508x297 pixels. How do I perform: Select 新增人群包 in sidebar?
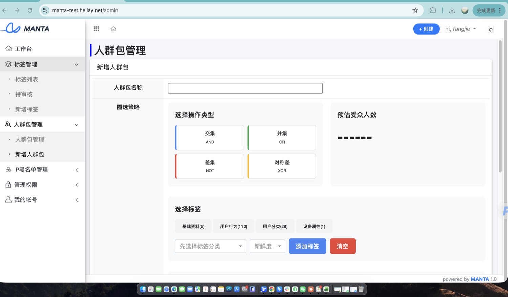point(29,154)
